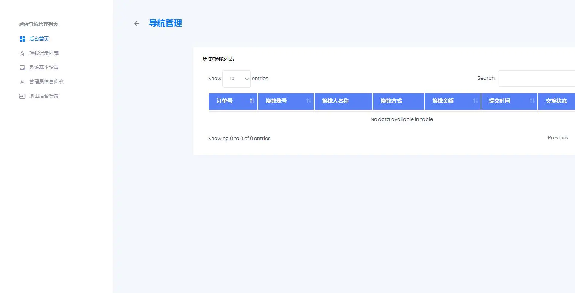
Task: Click the logout icon beside 退出后台登录
Action: point(22,96)
